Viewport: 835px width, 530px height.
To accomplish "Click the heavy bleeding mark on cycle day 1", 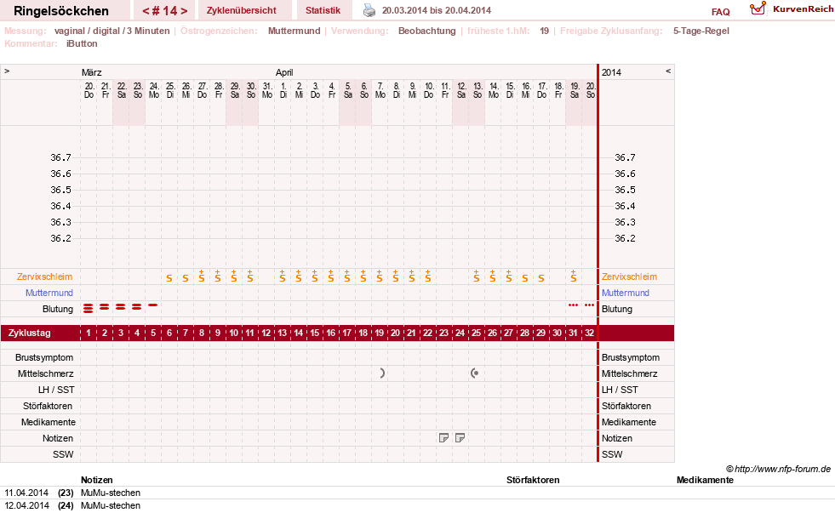I will pos(89,308).
